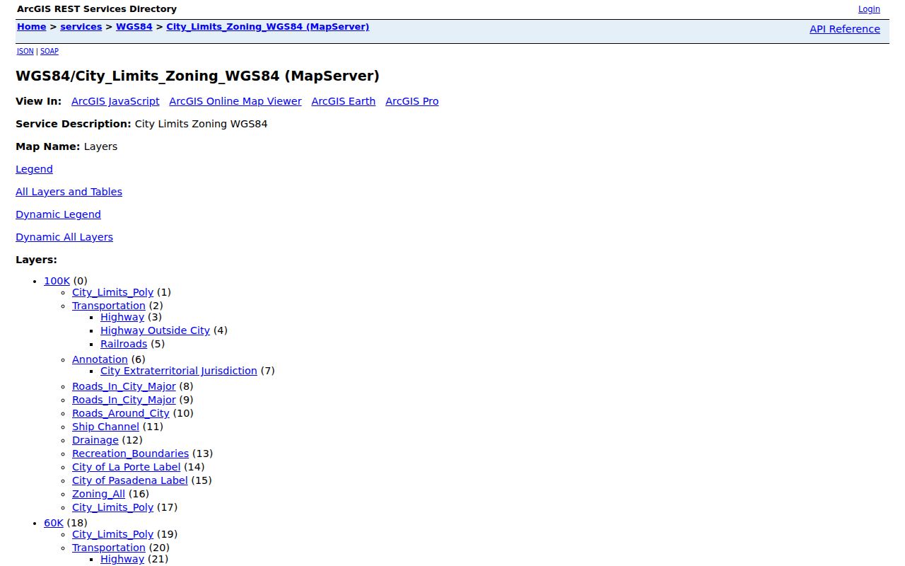This screenshot has width=905, height=566.
Task: Open City of Pasadena Label layer
Action: 130,480
